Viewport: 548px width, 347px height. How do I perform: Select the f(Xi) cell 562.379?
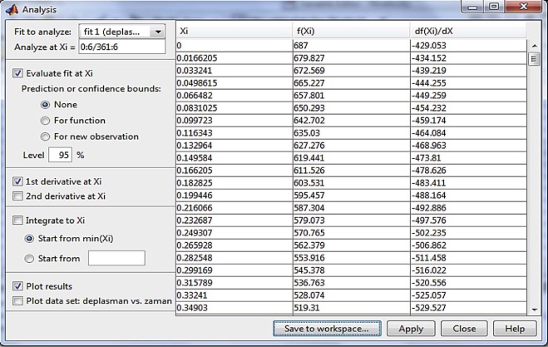(x=351, y=245)
